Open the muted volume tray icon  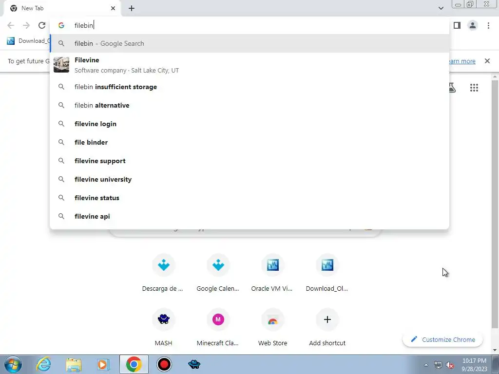(450, 365)
